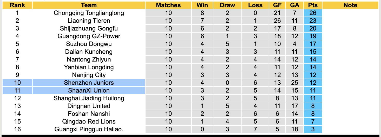Click the Rank column header
Image resolution: width=381 pixels, height=137 pixels.
pyautogui.click(x=17, y=5)
